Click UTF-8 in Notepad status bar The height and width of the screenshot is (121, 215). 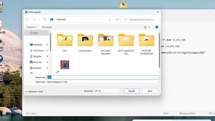(x=211, y=114)
